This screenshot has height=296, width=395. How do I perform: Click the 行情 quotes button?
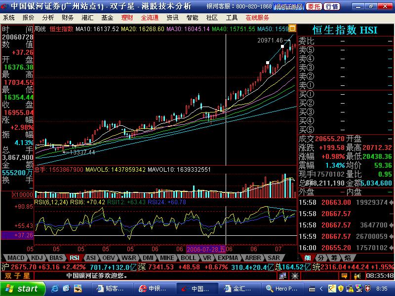click(332, 6)
